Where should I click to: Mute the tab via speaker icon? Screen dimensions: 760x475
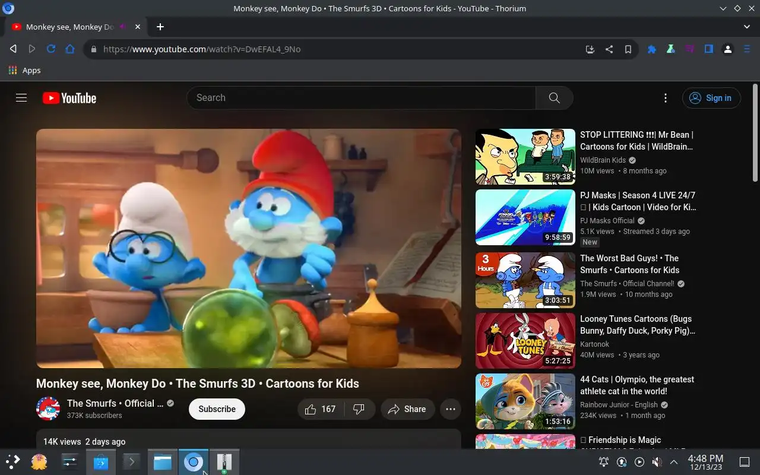point(124,27)
